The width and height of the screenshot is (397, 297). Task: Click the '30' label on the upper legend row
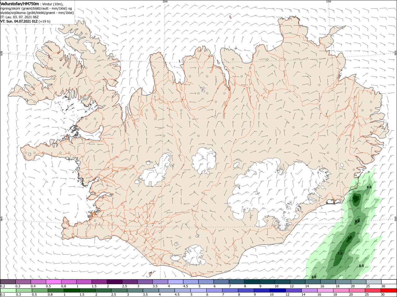pyautogui.click(x=383, y=286)
